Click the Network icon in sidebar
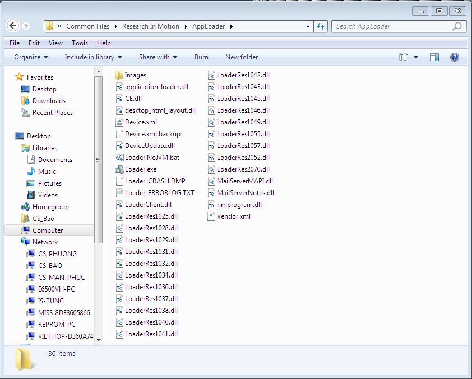Viewport: 472px width, 379px height. coord(25,242)
